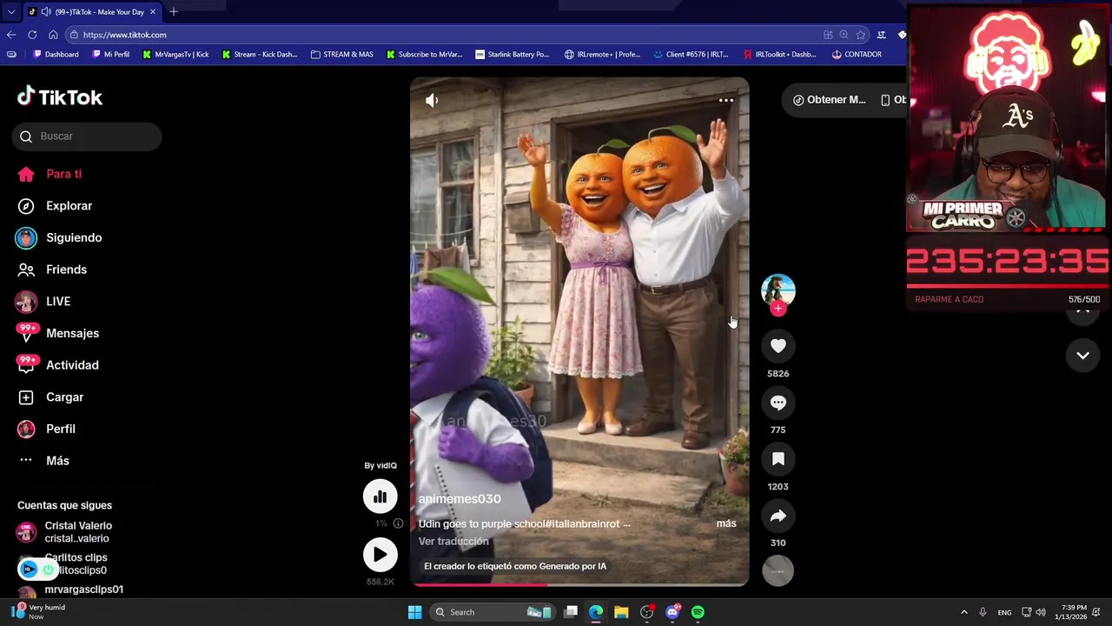Share the video with the arrow icon
The height and width of the screenshot is (626, 1112).
tap(778, 516)
